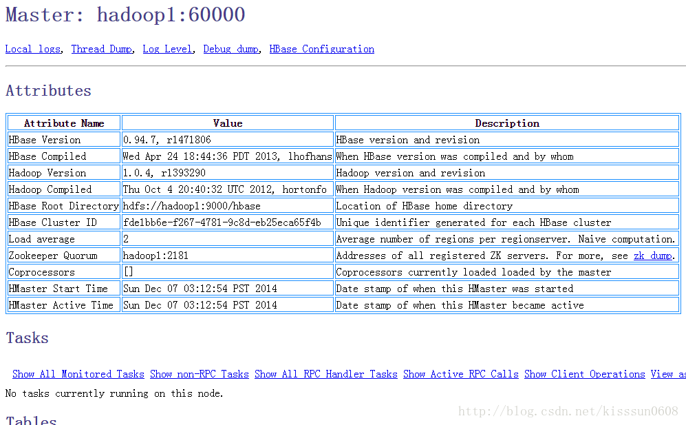The width and height of the screenshot is (686, 425).
Task: Click the Master: hadoop1:60000 heading
Action: (x=125, y=15)
